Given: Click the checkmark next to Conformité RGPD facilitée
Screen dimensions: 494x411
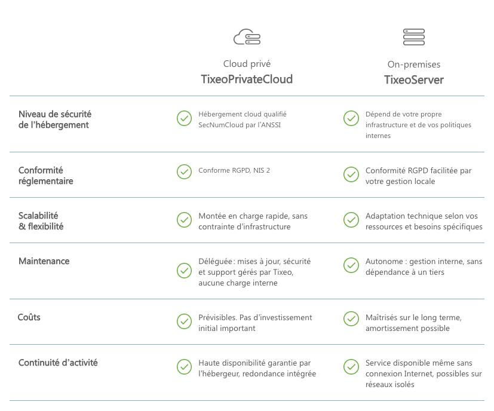Looking at the screenshot, I should pyautogui.click(x=351, y=174).
